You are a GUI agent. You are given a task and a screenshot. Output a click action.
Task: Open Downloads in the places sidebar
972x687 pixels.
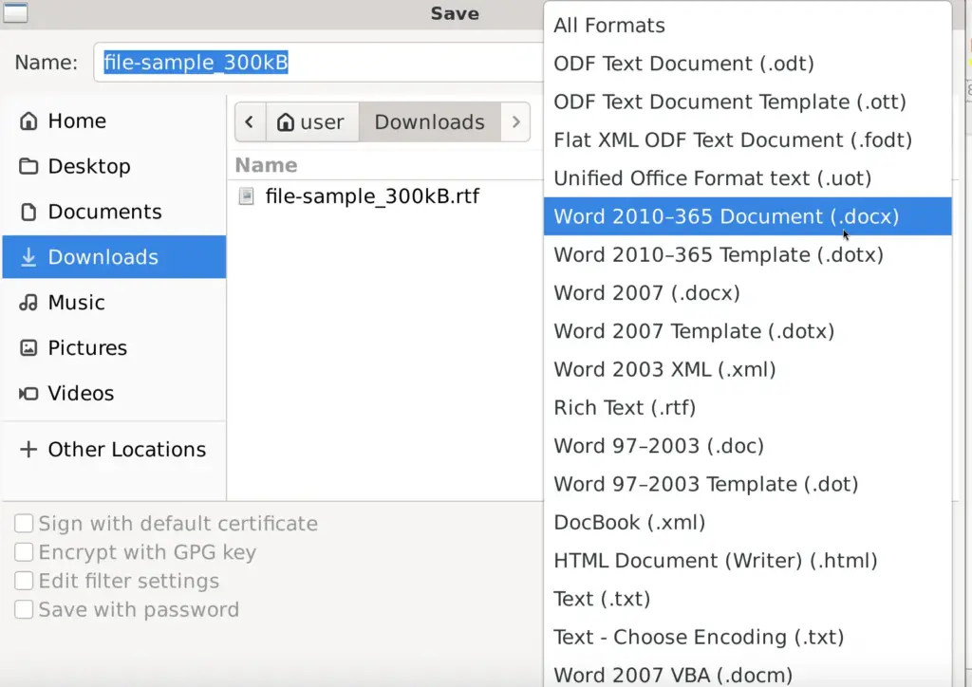(x=114, y=257)
